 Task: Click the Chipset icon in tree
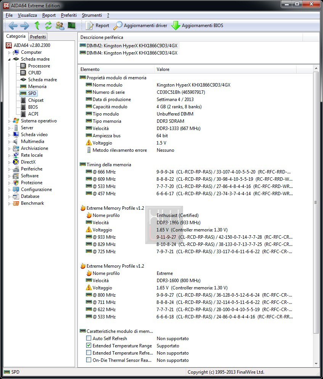23,100
